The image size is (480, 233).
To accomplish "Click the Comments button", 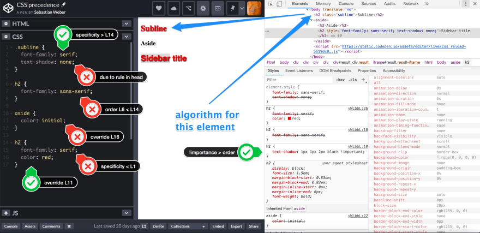I will 51,226.
